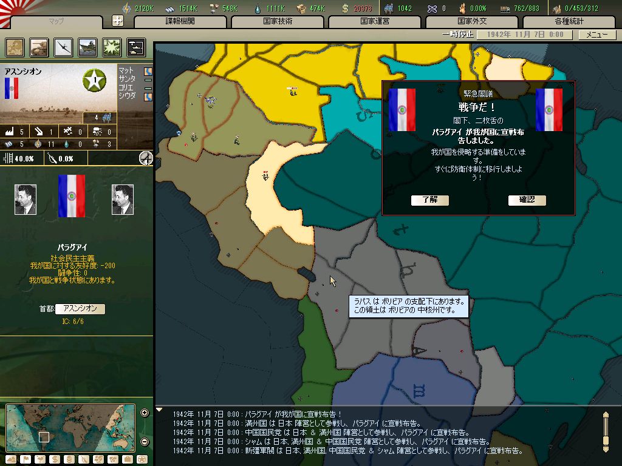The height and width of the screenshot is (466, 622).
Task: Switch to the 国家技術 technology tab
Action: (x=278, y=21)
